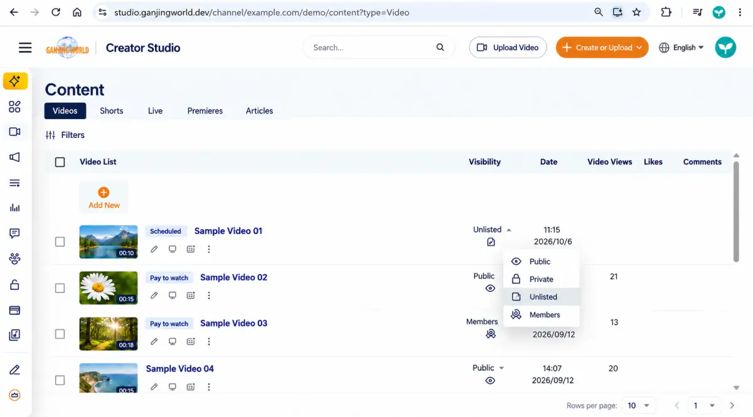Open the hamburger menu beside the logo
The height and width of the screenshot is (417, 753).
(25, 48)
